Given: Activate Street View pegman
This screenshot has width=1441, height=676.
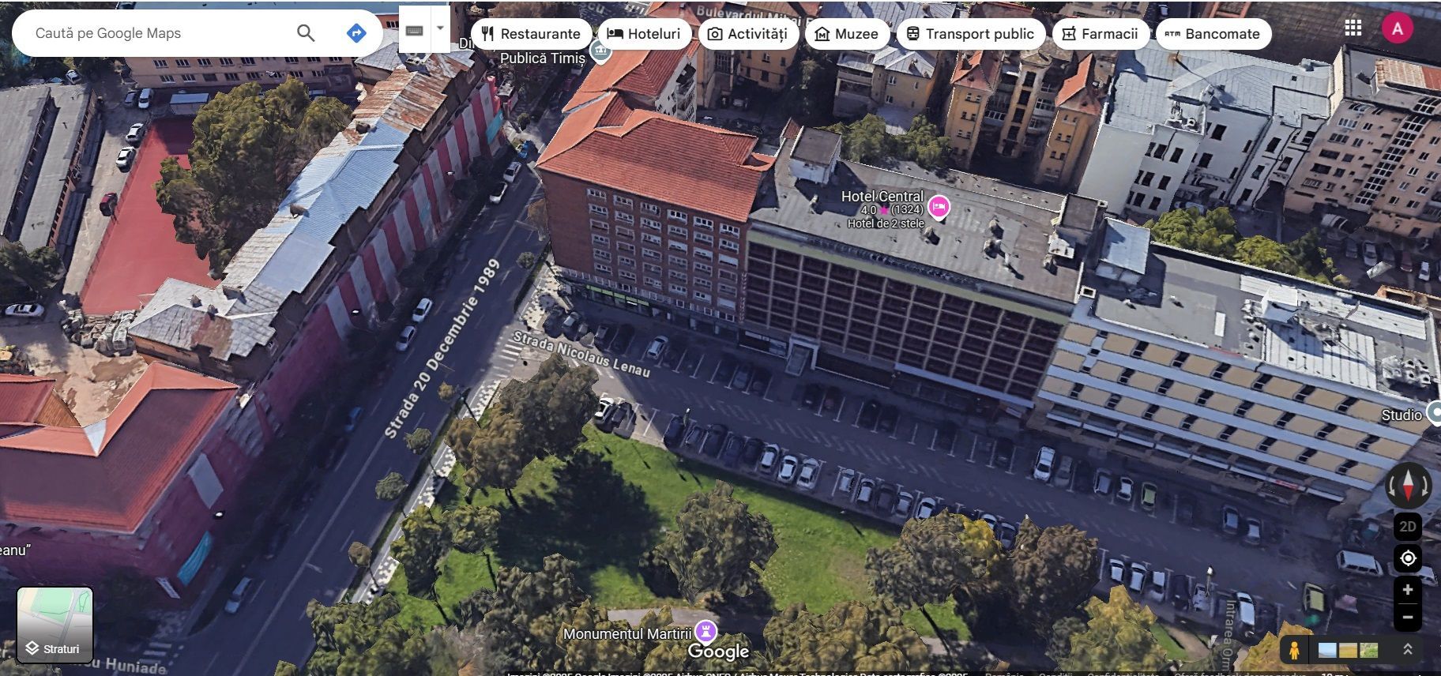Looking at the screenshot, I should [1294, 650].
